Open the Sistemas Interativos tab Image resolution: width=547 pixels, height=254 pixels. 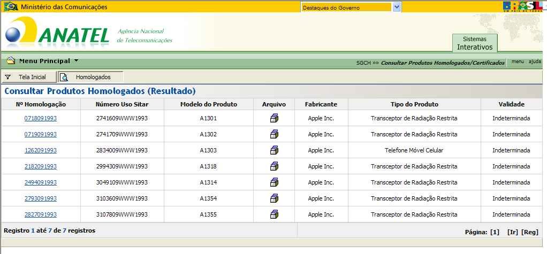[475, 43]
